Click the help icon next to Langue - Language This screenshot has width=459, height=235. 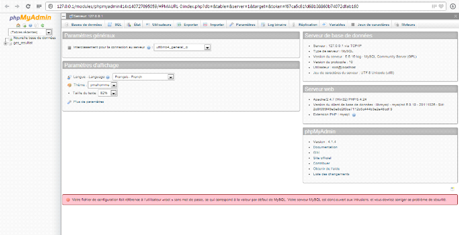108,77
